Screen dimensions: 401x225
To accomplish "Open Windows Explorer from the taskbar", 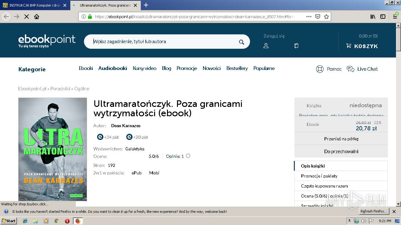I will click(35, 221).
